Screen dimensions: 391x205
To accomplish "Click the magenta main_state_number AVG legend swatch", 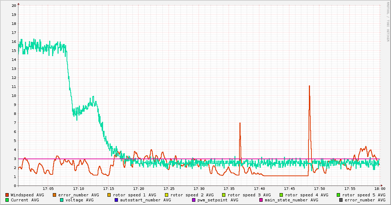I will pyautogui.click(x=261, y=200).
